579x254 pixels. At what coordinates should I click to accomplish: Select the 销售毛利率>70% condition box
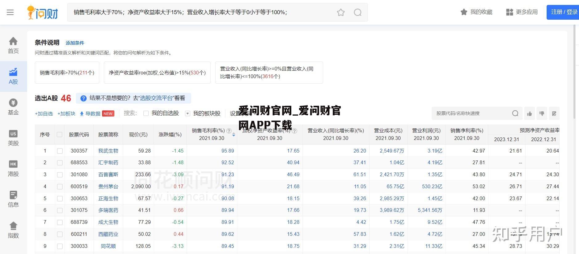point(67,73)
